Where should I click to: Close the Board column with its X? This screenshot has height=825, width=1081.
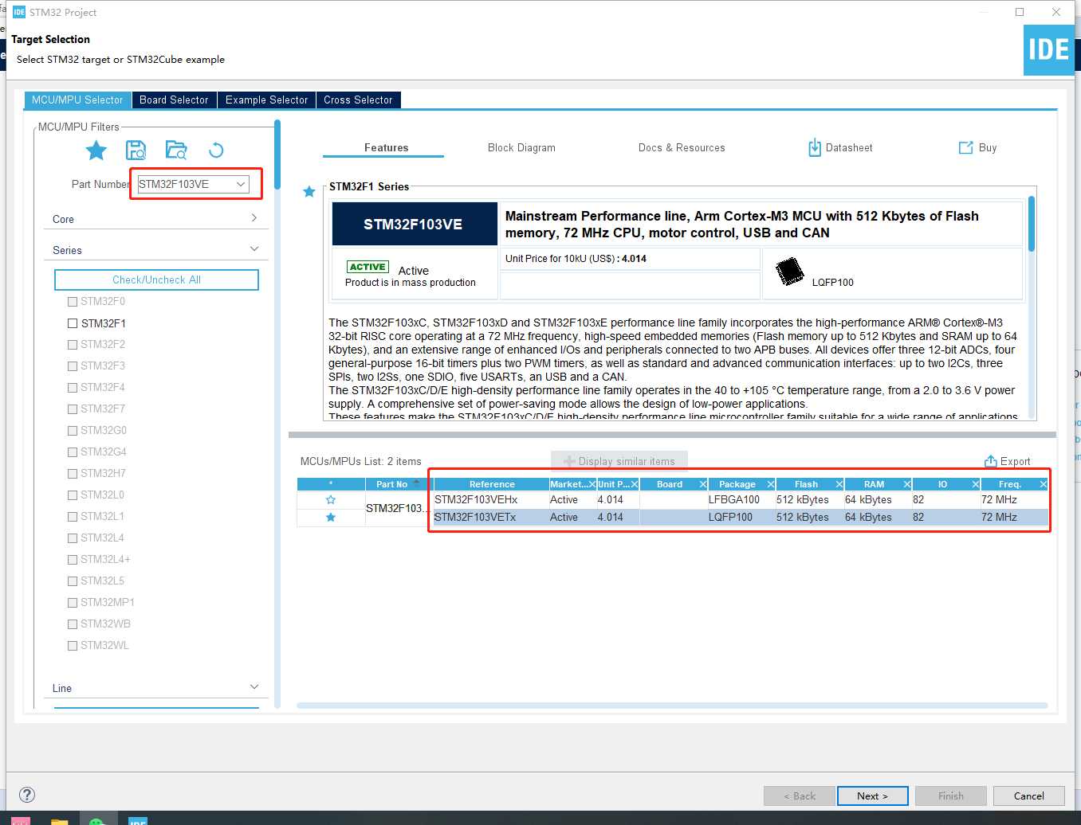703,484
